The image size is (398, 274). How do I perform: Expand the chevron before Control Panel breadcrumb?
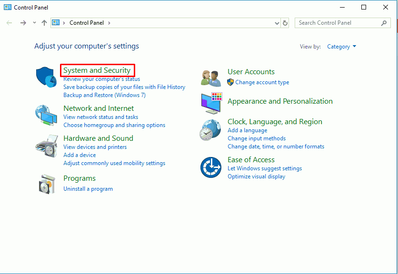pyautogui.click(x=64, y=23)
